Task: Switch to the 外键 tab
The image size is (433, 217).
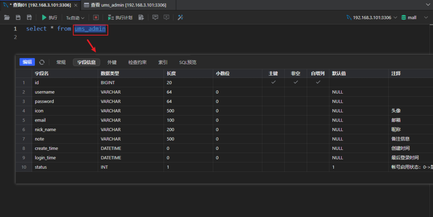Action: [112, 62]
